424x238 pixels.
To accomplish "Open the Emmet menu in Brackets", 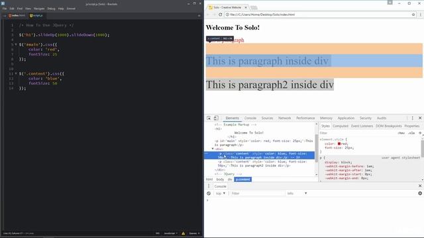I will (x=71, y=9).
